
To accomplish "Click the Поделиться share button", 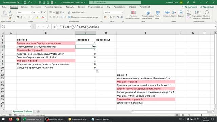I will tap(207, 7).
